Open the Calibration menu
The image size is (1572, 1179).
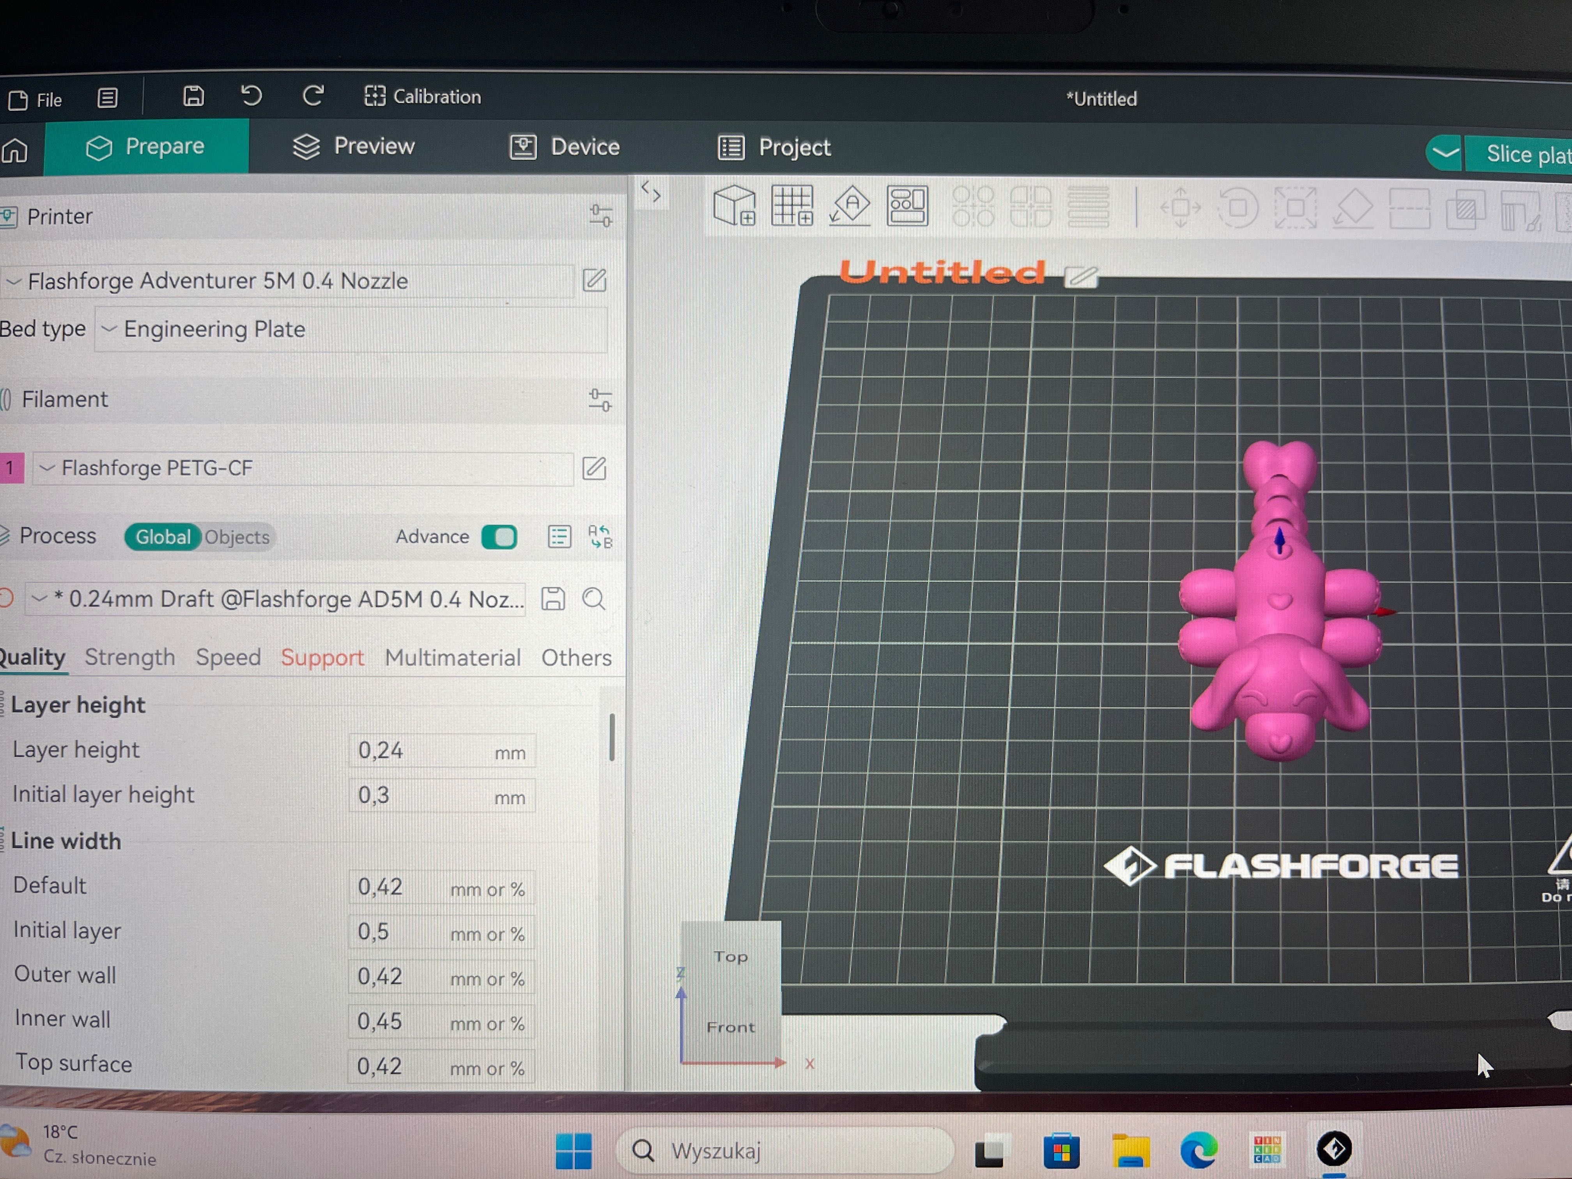tap(423, 96)
